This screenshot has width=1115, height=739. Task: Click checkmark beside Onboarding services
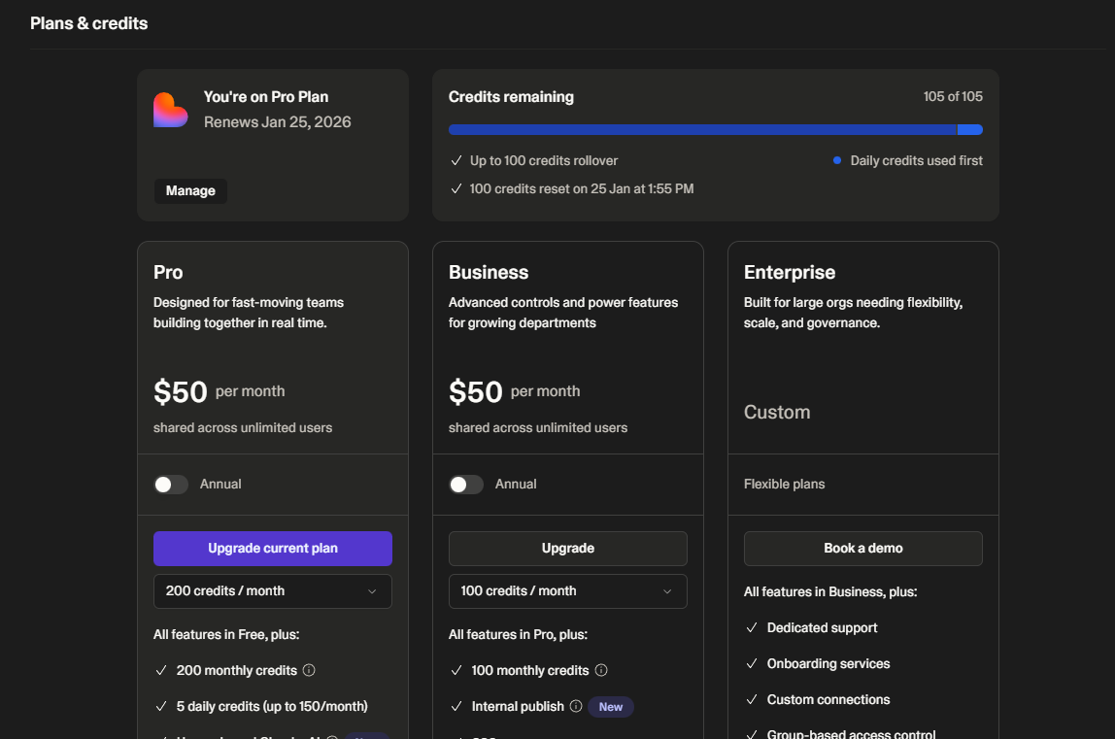(752, 663)
